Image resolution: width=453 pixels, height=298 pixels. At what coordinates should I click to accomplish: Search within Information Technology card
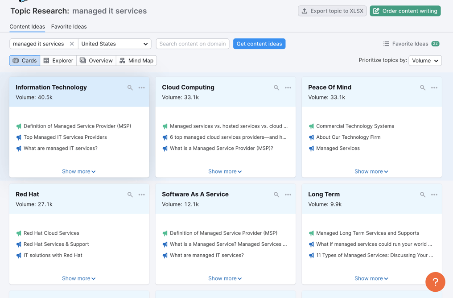(x=130, y=87)
